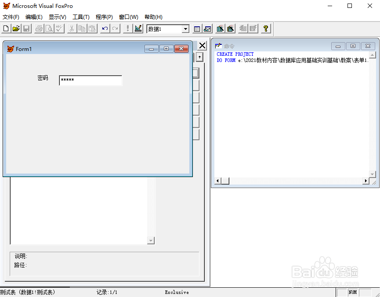Click the Save floppy disk icon
The height and width of the screenshot is (297, 380).
(26, 29)
